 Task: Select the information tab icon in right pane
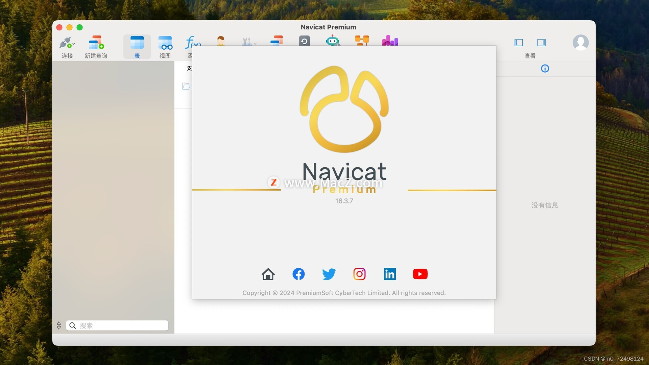[x=545, y=69]
